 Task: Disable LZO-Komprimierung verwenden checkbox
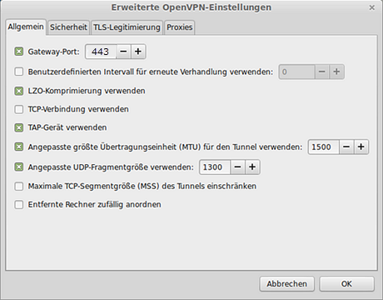click(x=19, y=91)
